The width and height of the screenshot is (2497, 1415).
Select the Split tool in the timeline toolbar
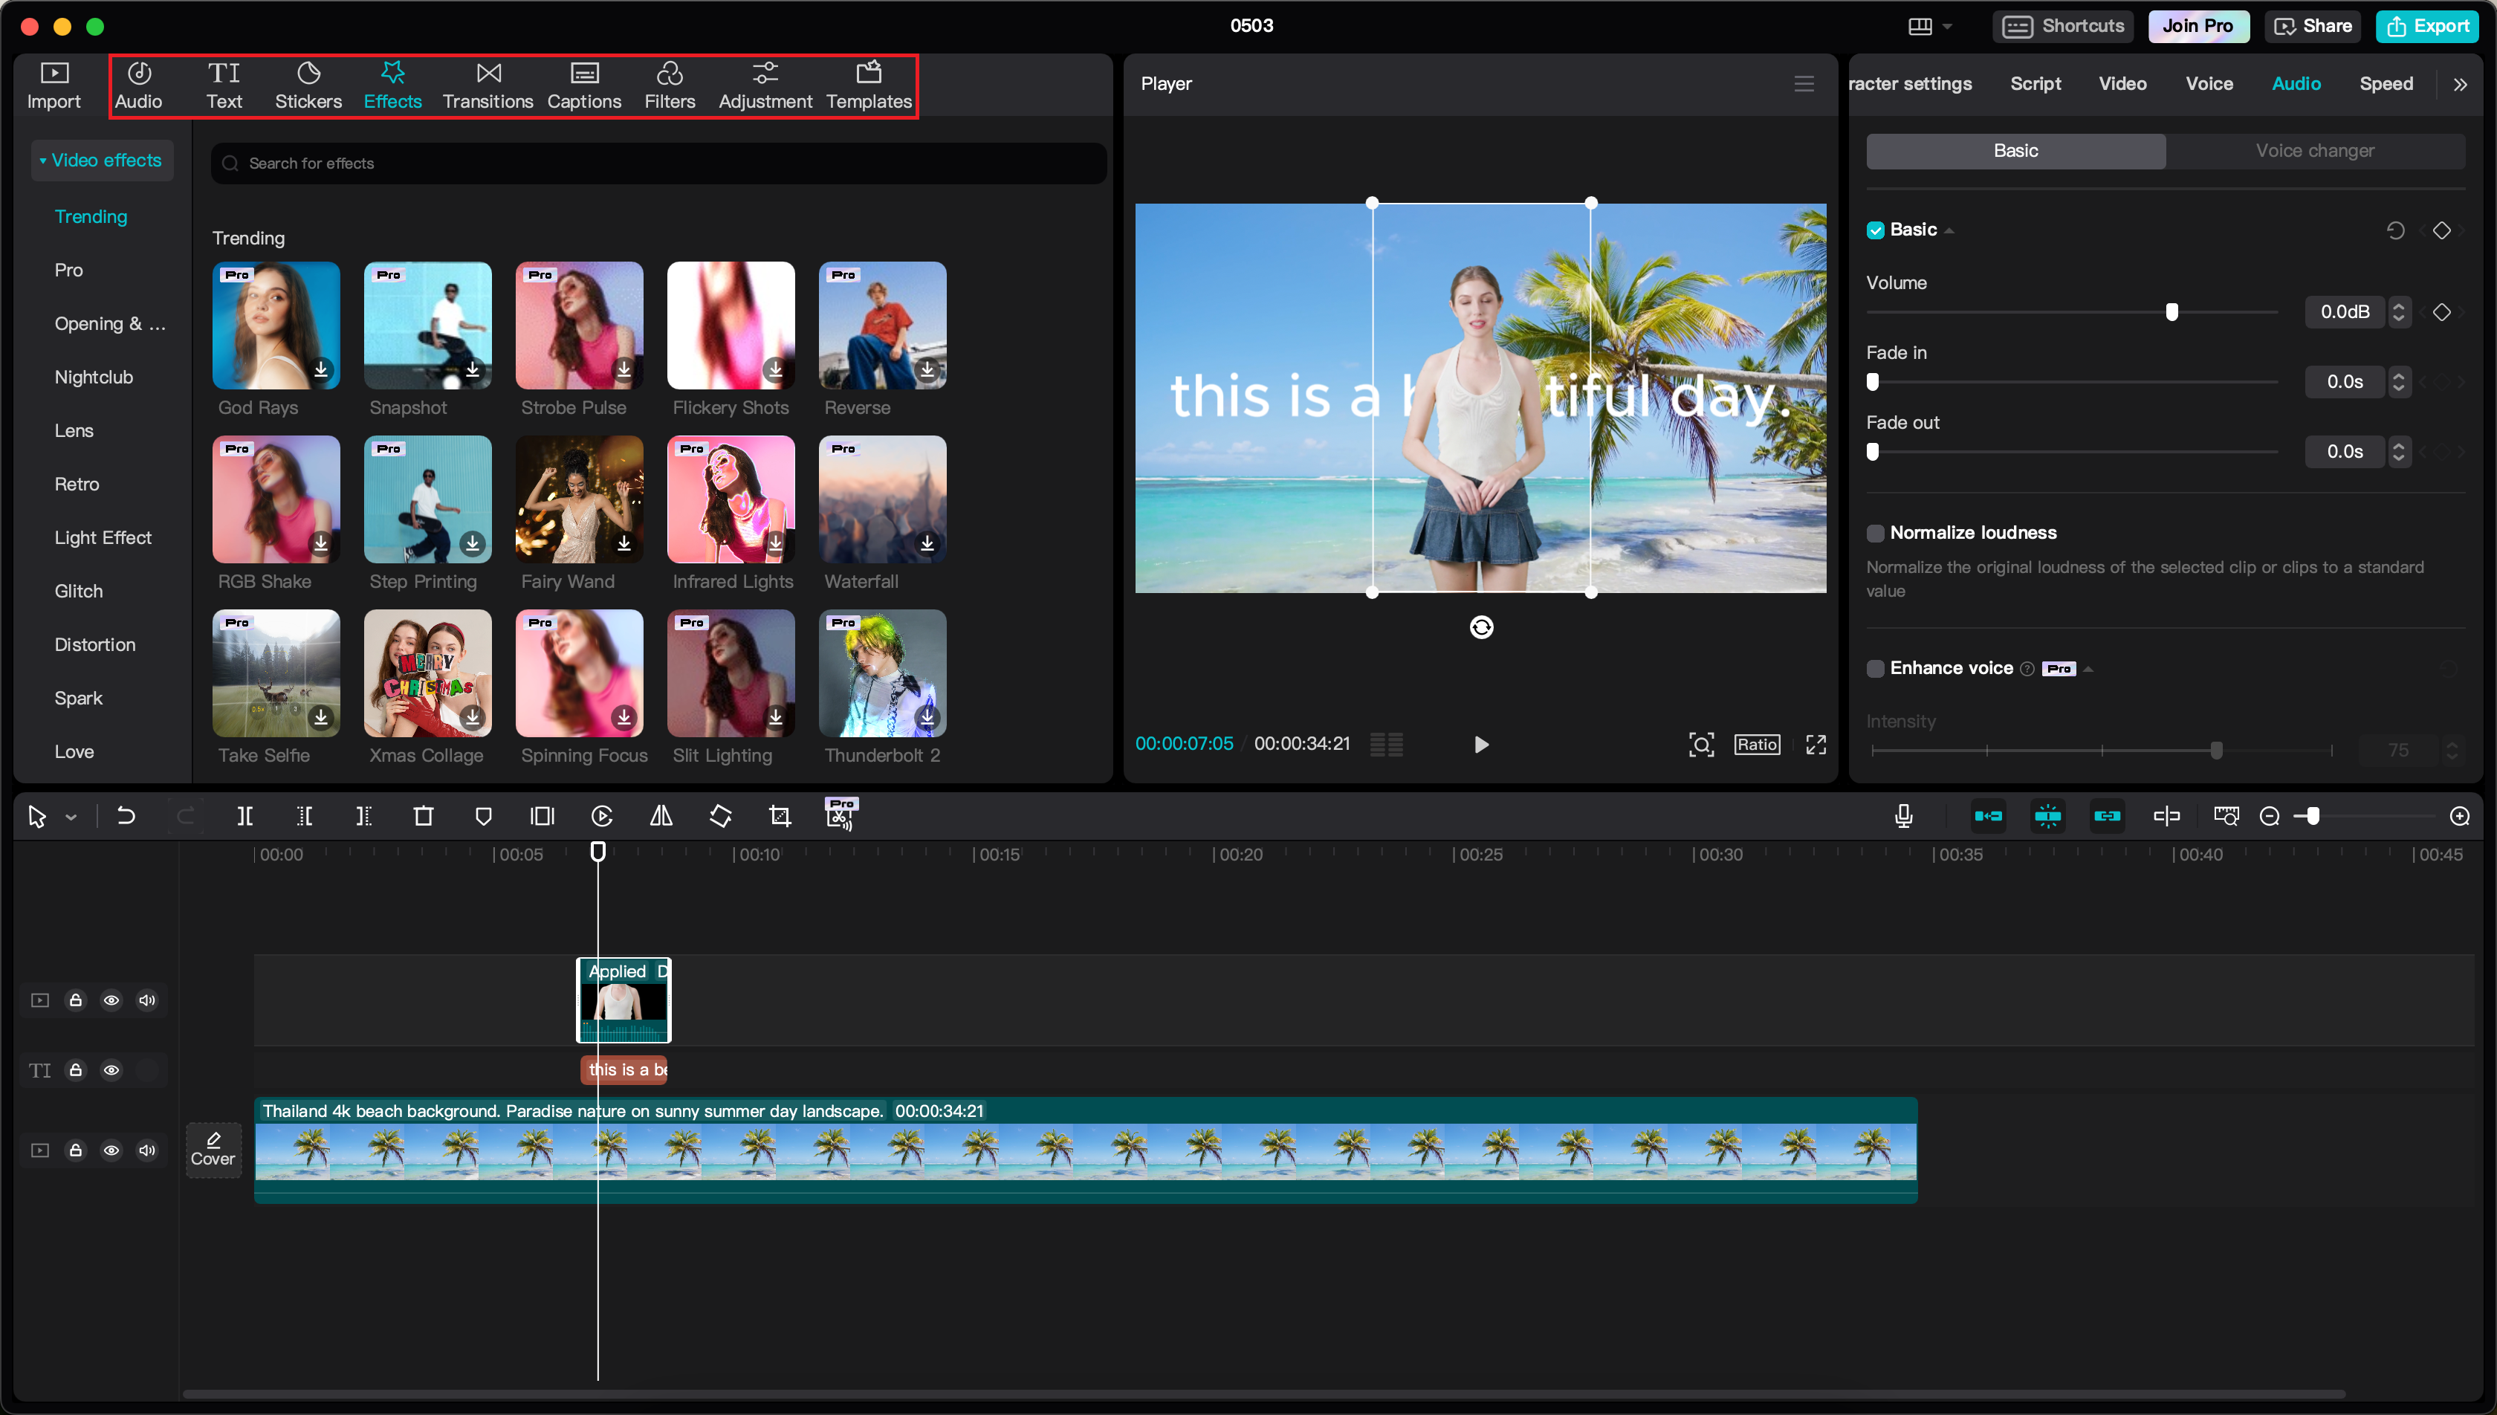246,815
